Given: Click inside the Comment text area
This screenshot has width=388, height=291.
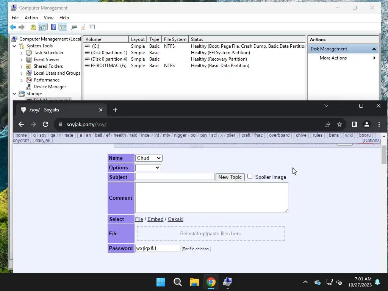Looking at the screenshot, I should pyautogui.click(x=211, y=197).
